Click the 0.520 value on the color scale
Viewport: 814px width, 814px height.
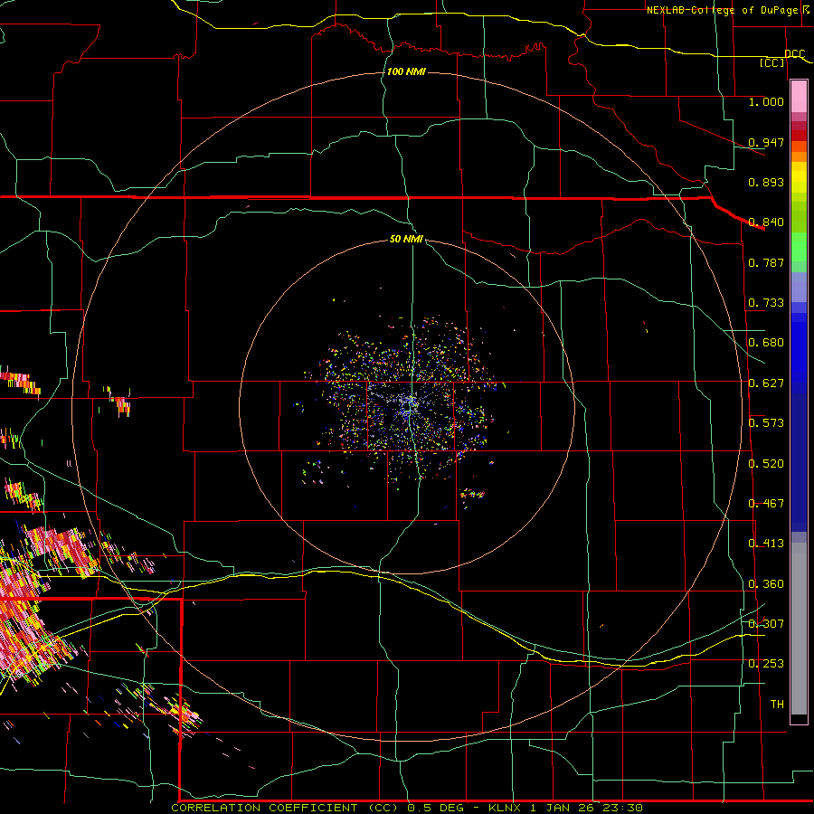click(766, 464)
